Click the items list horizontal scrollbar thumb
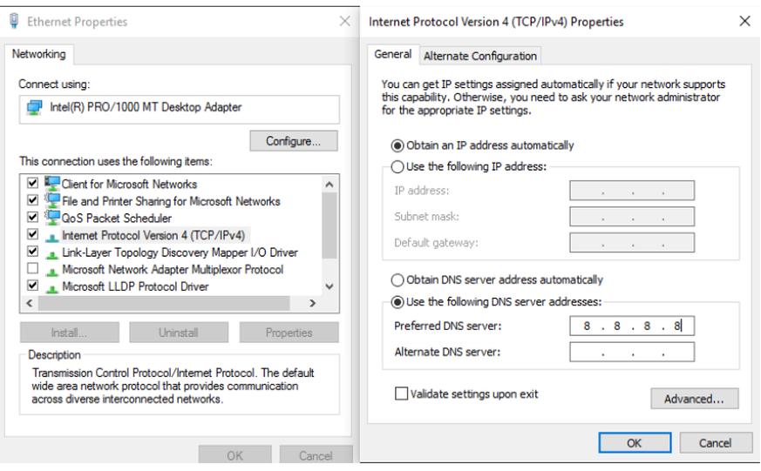The image size is (761, 471). pos(164,303)
